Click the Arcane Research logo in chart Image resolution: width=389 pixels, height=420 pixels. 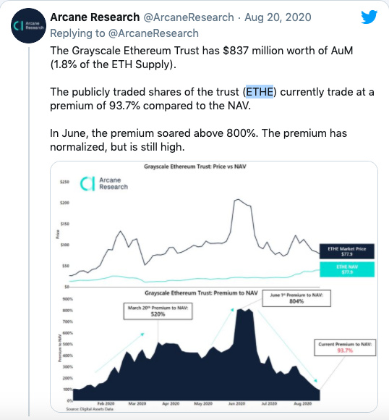coord(104,184)
